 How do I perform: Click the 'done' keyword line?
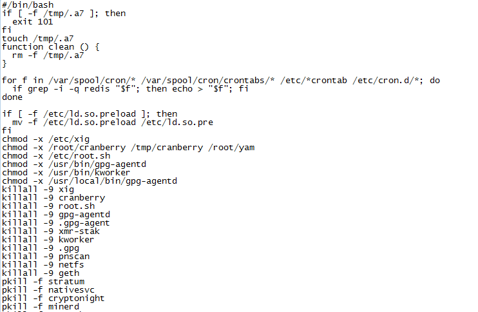(x=12, y=97)
